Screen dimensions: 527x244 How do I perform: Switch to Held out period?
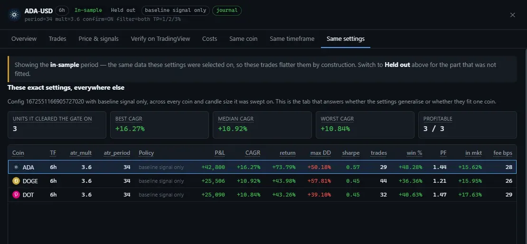pyautogui.click(x=123, y=10)
